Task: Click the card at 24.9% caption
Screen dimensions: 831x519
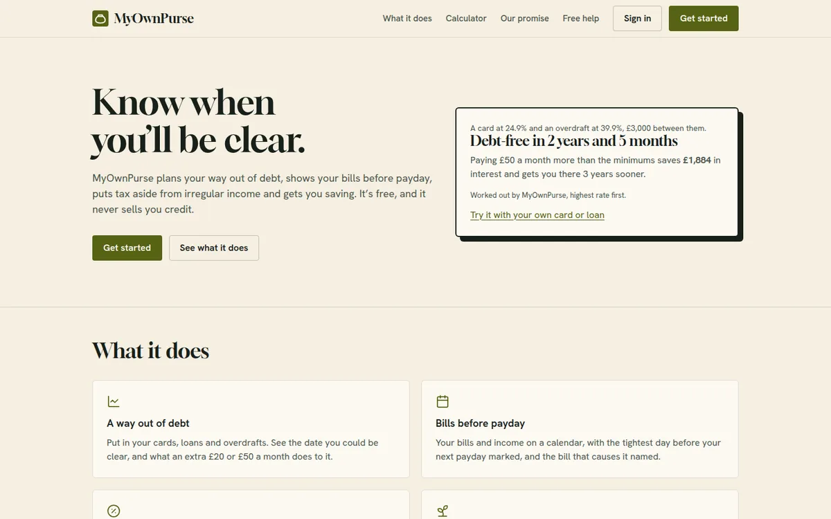Action: coord(588,128)
